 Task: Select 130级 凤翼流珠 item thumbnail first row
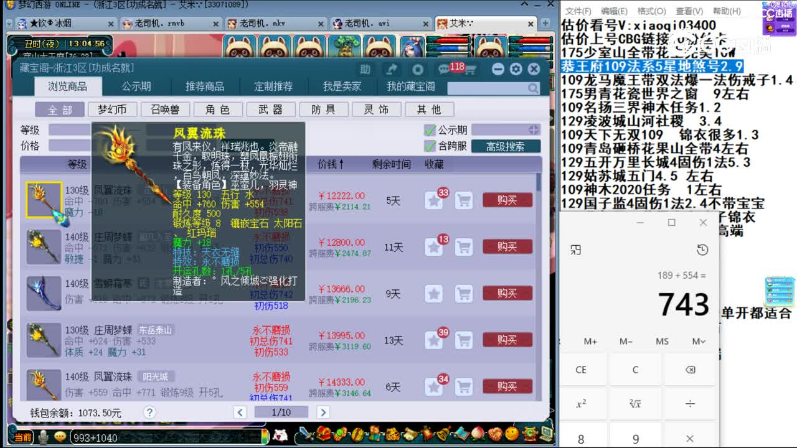(x=44, y=200)
